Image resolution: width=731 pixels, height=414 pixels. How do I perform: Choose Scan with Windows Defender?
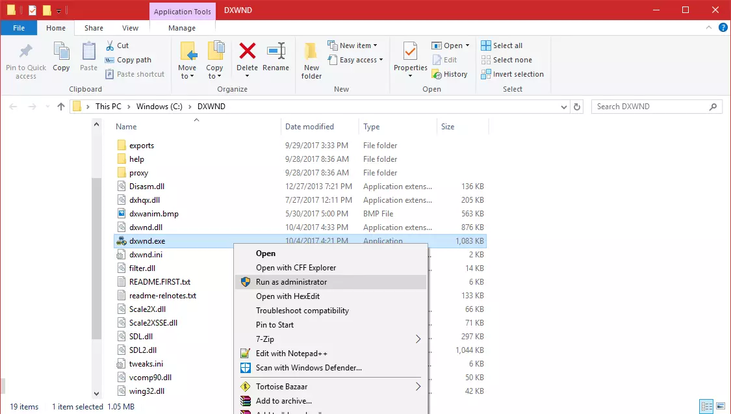coord(331,368)
